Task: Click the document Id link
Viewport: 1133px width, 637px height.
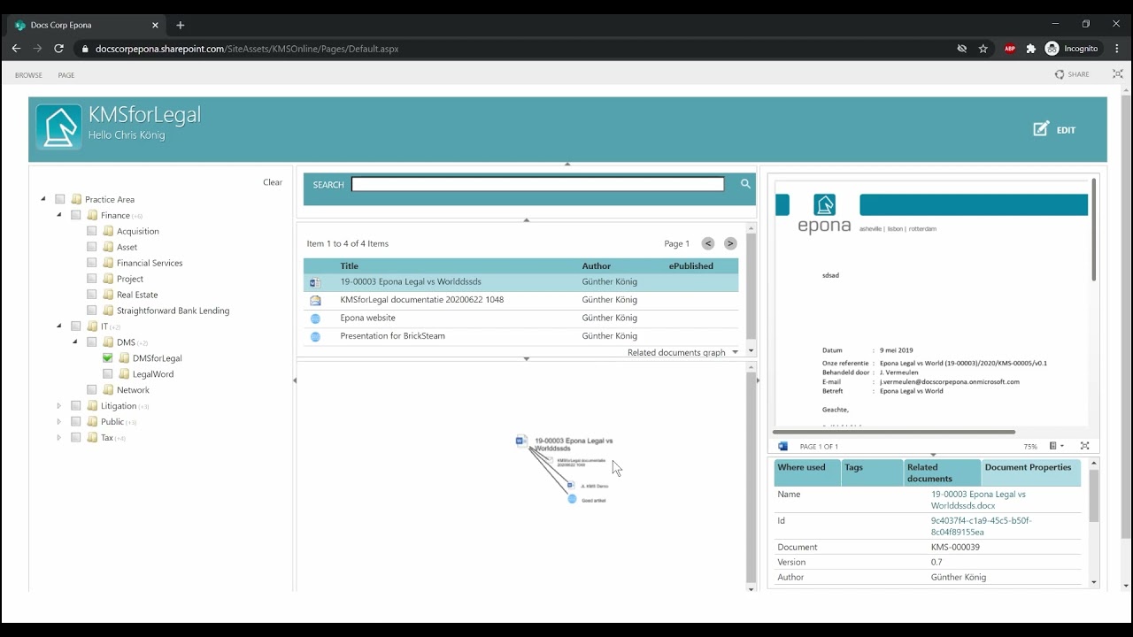Action: point(981,526)
